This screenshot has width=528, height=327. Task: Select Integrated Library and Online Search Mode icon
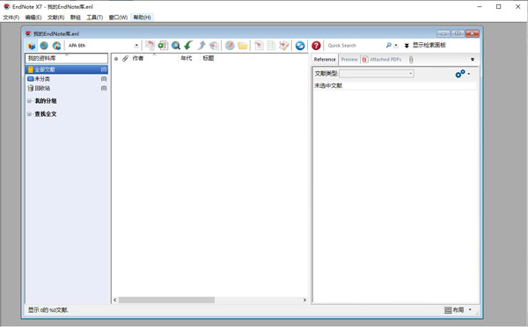(x=56, y=46)
